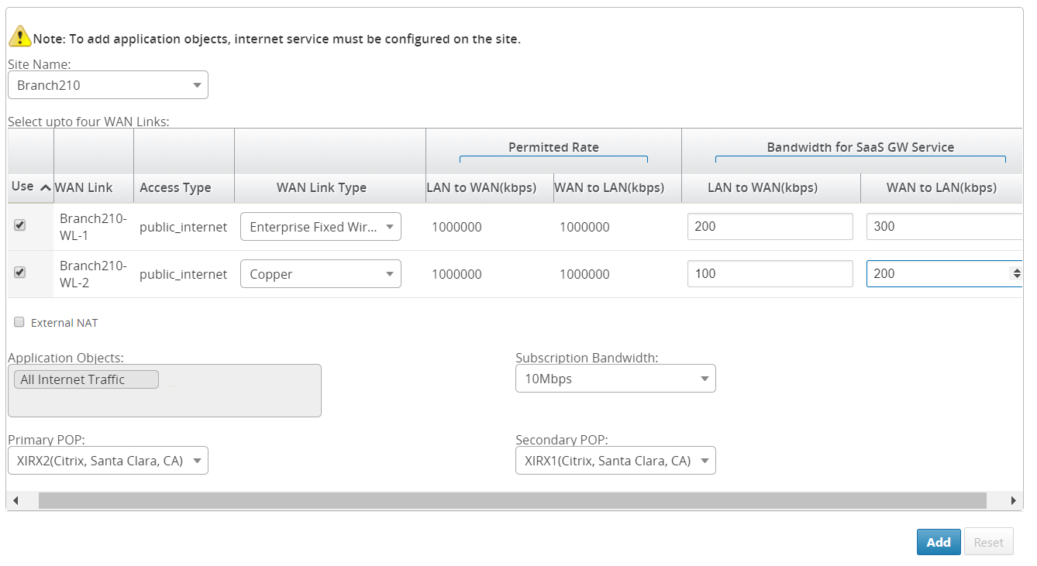Click the right scroll arrow of horizontal scrollbar
The image size is (1037, 566).
coord(1013,501)
